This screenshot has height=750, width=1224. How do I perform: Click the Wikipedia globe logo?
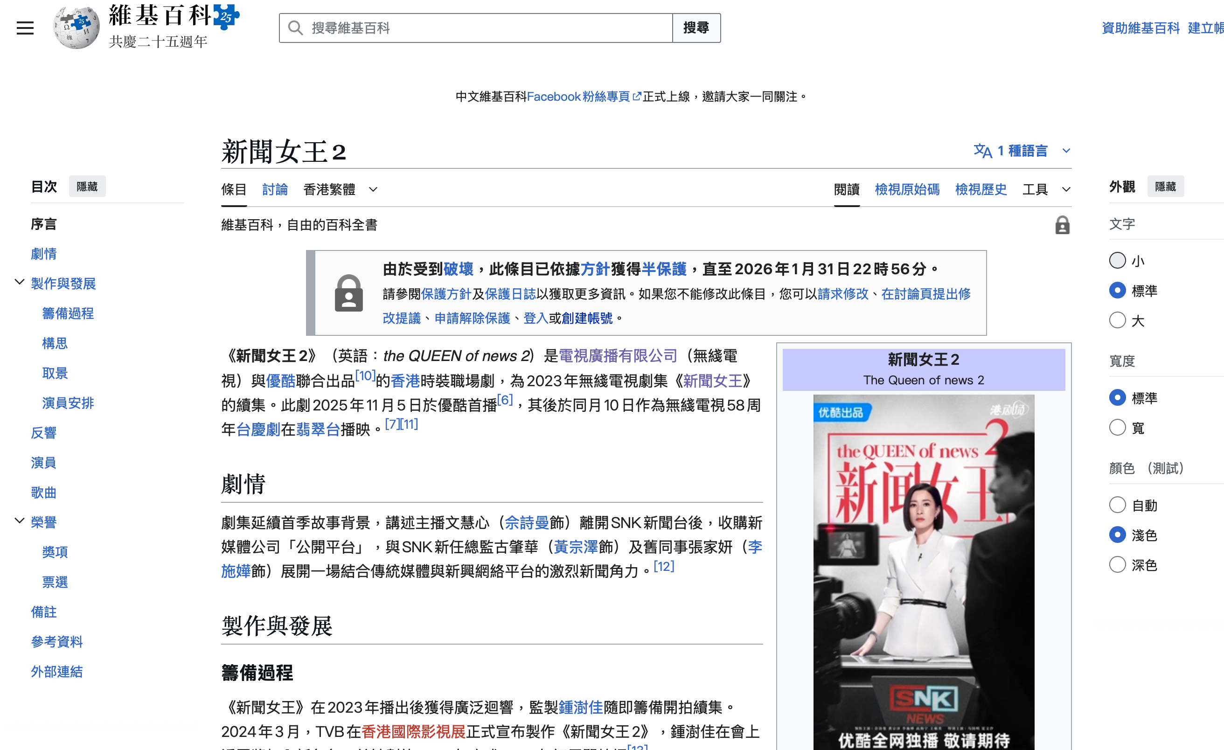pyautogui.click(x=76, y=28)
